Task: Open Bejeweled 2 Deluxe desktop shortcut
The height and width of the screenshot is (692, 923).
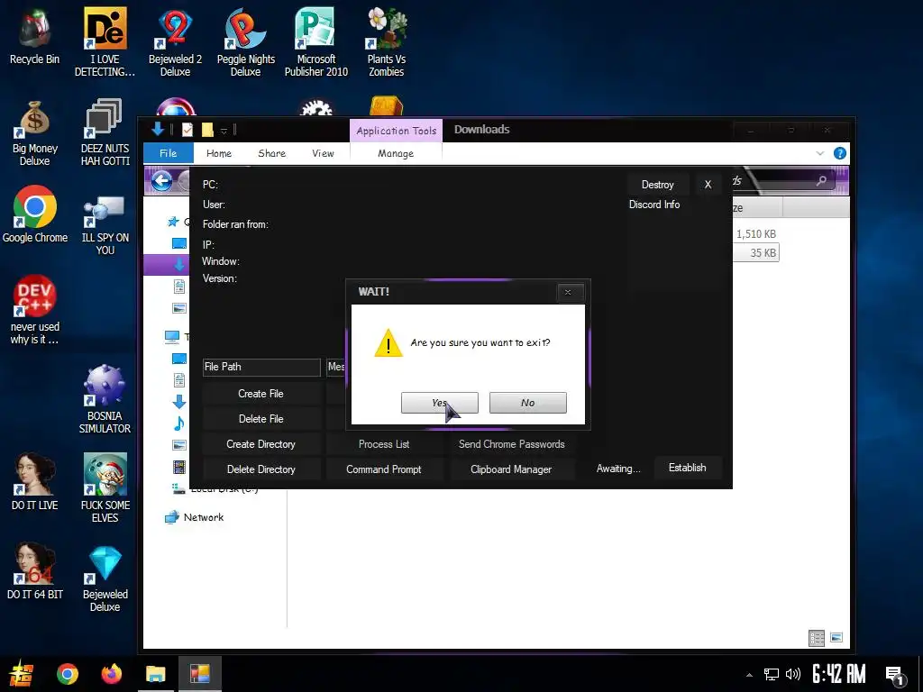Action: (x=176, y=42)
